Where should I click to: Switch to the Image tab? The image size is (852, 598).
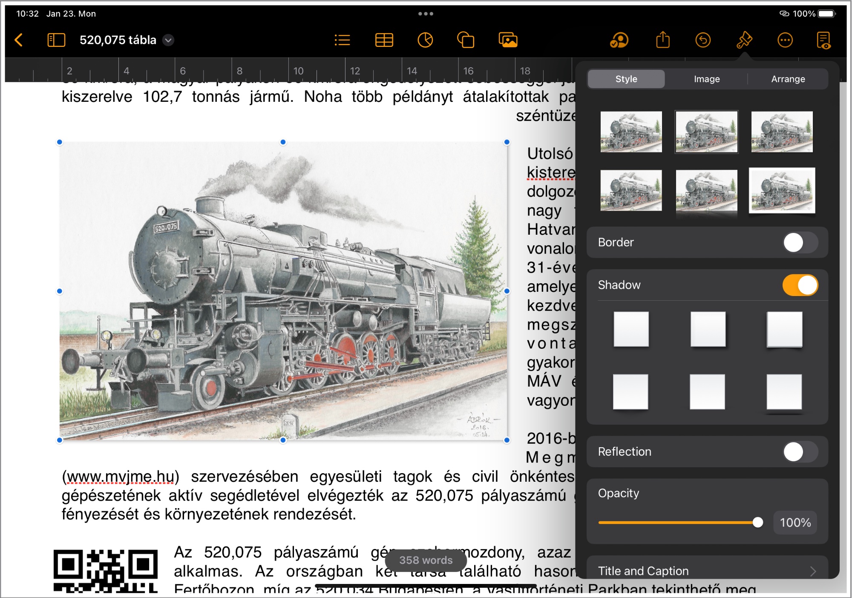707,79
